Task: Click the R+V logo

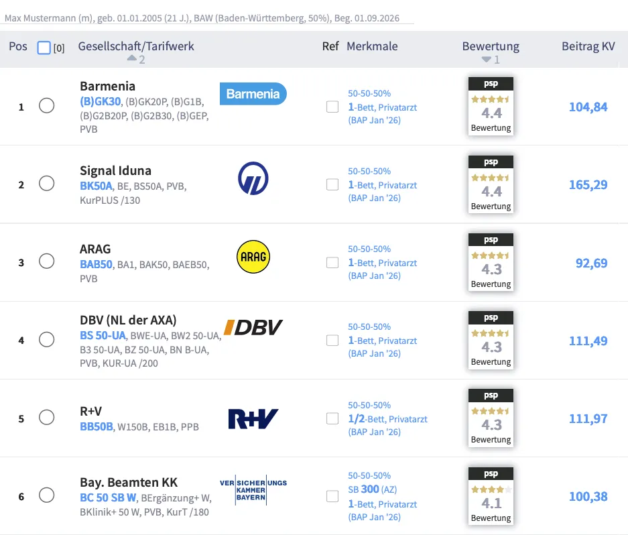Action: pyautogui.click(x=253, y=419)
